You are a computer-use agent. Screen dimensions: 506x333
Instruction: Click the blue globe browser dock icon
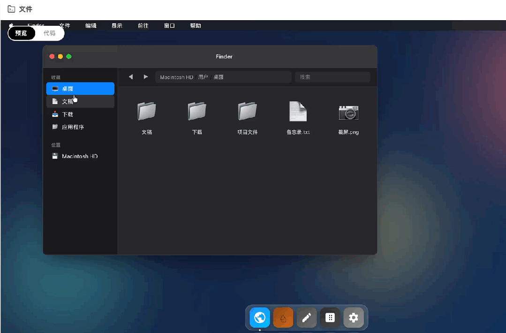(x=260, y=318)
